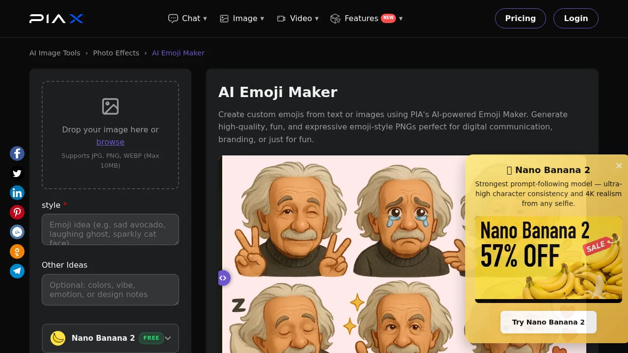This screenshot has width=628, height=353.
Task: Click the browse link to upload an image
Action: coord(110,142)
